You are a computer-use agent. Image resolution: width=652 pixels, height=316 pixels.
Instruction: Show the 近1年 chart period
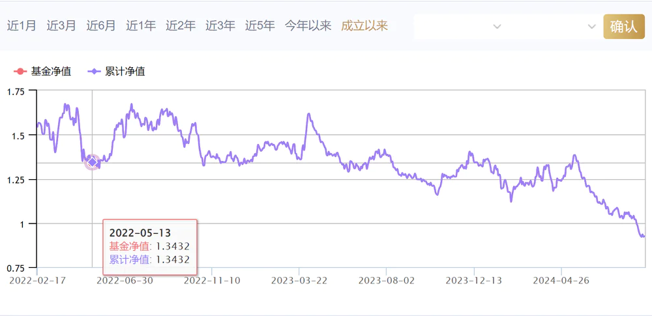[x=141, y=26]
